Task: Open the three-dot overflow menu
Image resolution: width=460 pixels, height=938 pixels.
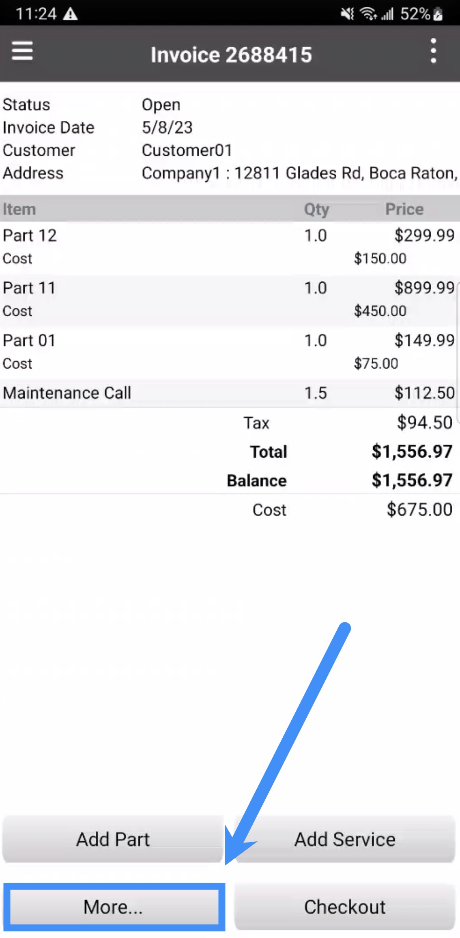Action: pos(433,51)
